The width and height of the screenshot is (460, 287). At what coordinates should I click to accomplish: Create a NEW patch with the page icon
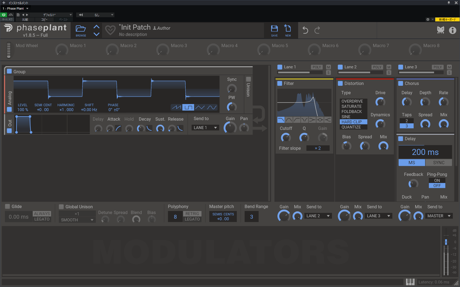tap(288, 28)
